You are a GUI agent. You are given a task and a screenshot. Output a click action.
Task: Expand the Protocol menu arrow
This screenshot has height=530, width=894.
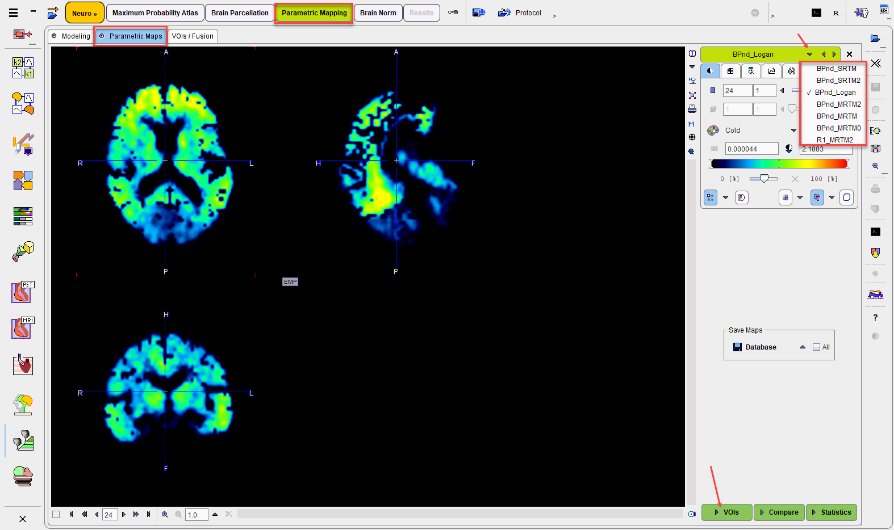tap(554, 16)
